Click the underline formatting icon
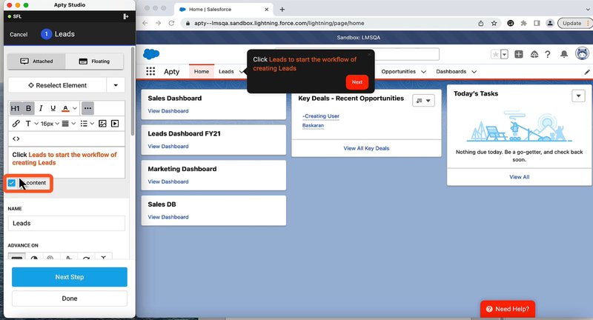This screenshot has height=320, width=593. tap(53, 108)
